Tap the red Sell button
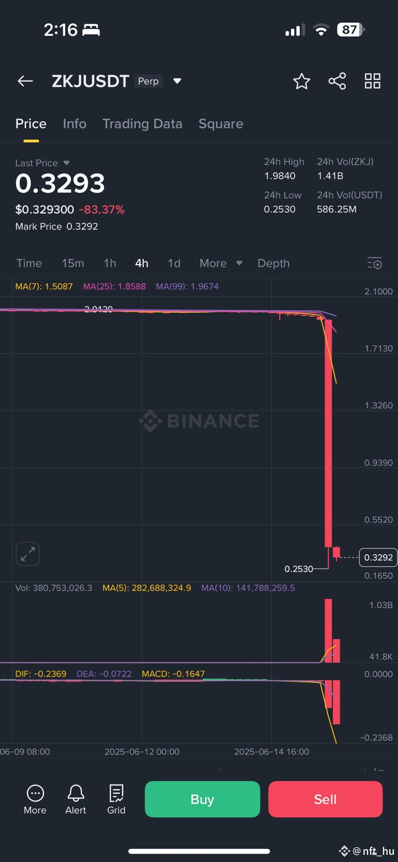Image resolution: width=398 pixels, height=862 pixels. [325, 799]
